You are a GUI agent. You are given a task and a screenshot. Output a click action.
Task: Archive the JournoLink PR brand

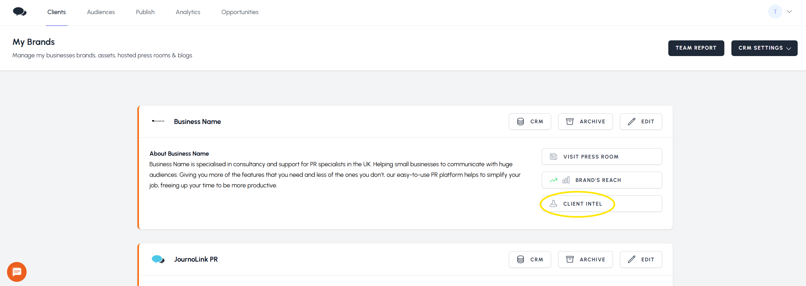coord(585,259)
